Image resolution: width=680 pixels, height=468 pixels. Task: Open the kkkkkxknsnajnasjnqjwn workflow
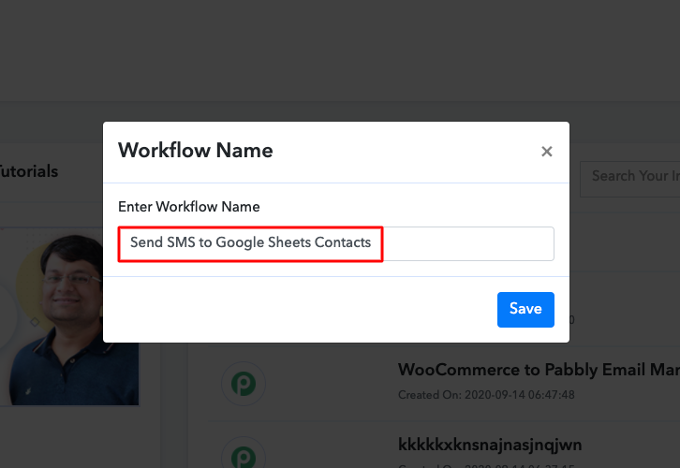pos(490,445)
